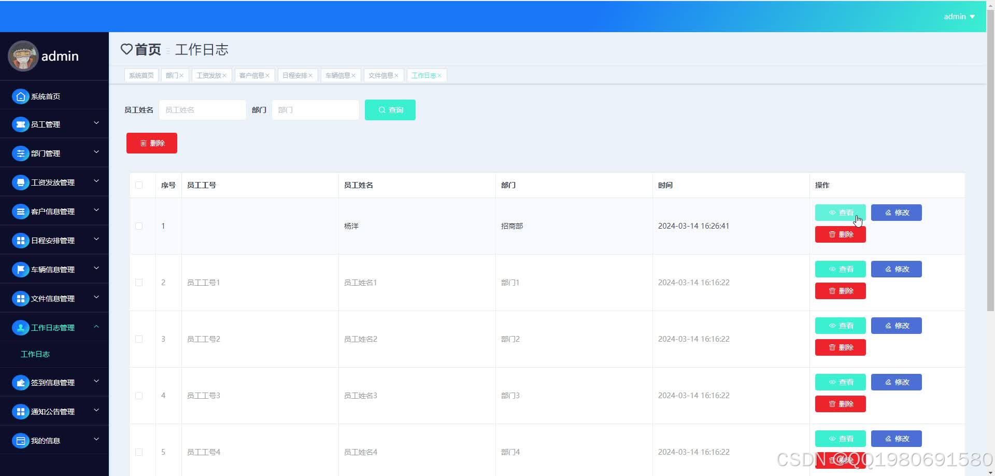Click 修改 for row 员工姓名2
This screenshot has width=995, height=476.
[x=896, y=326]
